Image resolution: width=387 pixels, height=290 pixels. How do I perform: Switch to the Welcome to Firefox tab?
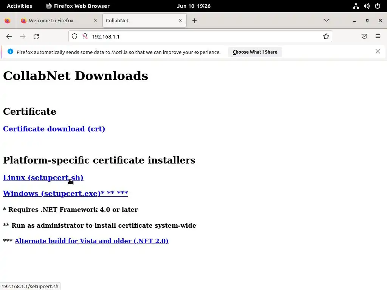59,20
